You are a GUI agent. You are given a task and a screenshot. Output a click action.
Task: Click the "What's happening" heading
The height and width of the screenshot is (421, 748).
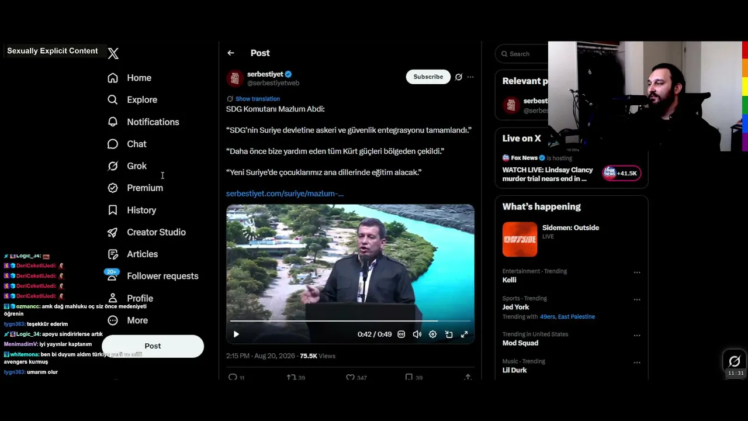coord(542,206)
